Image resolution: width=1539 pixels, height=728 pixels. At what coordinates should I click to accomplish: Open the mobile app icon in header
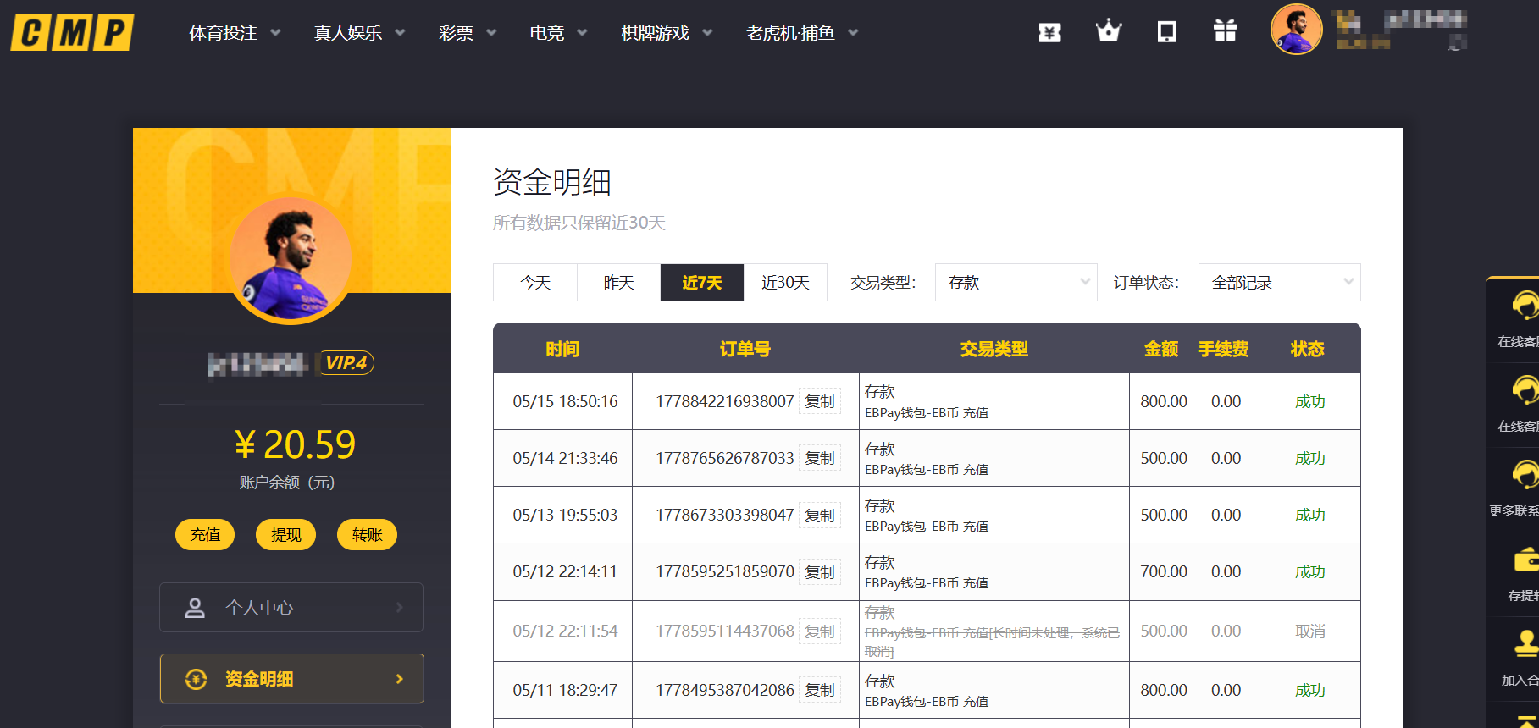point(1167,32)
